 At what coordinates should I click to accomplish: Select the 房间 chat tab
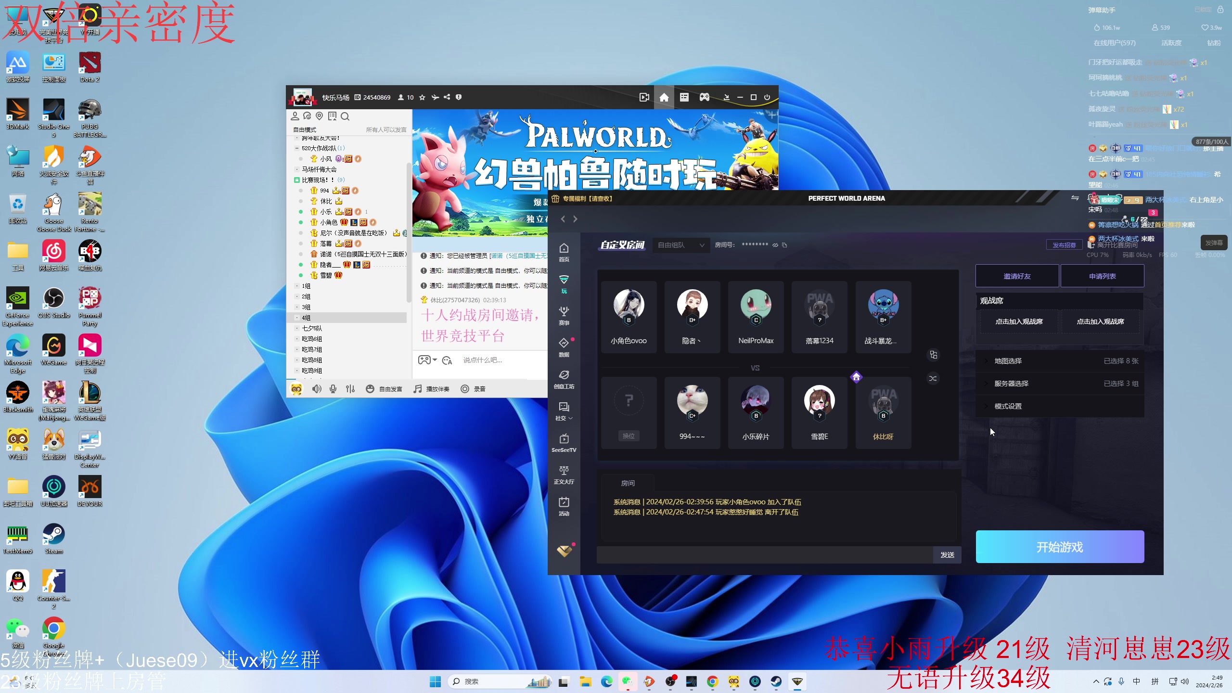628,483
